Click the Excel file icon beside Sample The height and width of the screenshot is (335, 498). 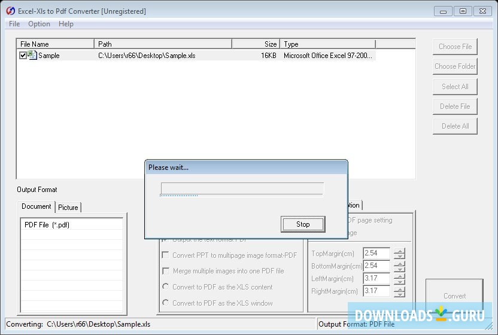(x=32, y=55)
